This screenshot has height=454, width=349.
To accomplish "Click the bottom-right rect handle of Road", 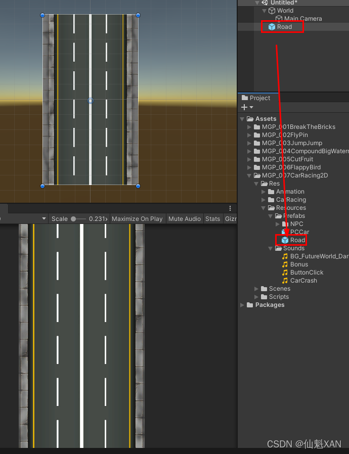I will 138,186.
